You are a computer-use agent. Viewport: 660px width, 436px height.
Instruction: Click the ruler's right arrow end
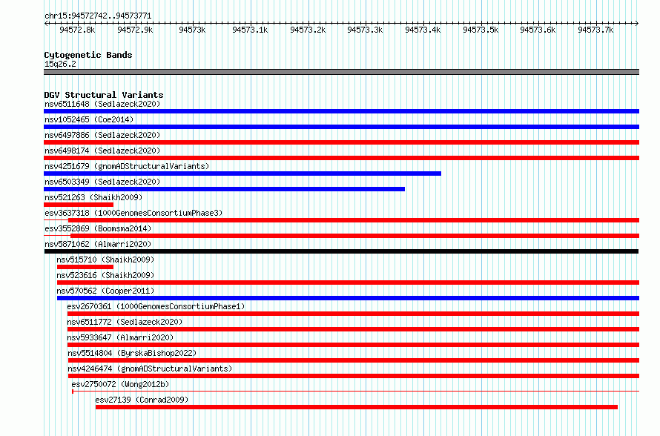[637, 24]
